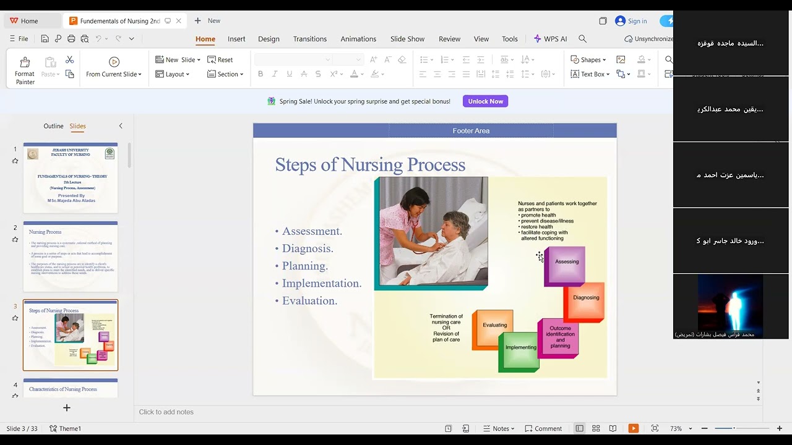Select the Format Painter tool
This screenshot has width=792, height=445.
click(x=25, y=70)
